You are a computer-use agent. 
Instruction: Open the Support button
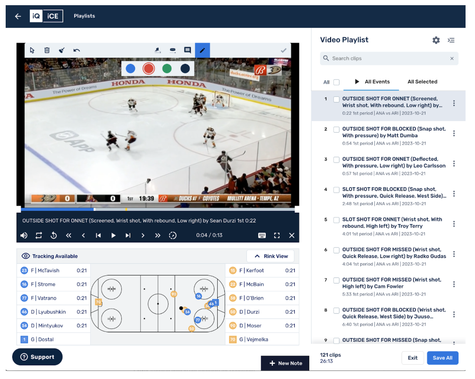coord(37,357)
